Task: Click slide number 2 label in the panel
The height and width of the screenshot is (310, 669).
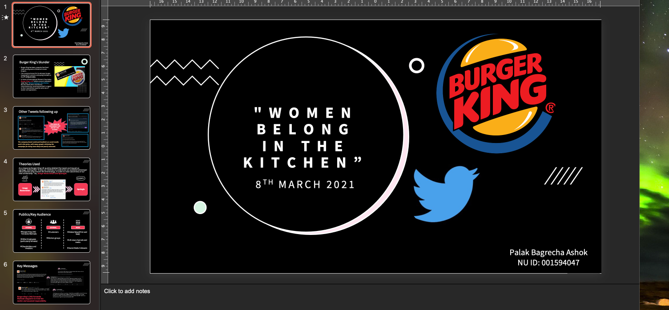Action: [5, 58]
